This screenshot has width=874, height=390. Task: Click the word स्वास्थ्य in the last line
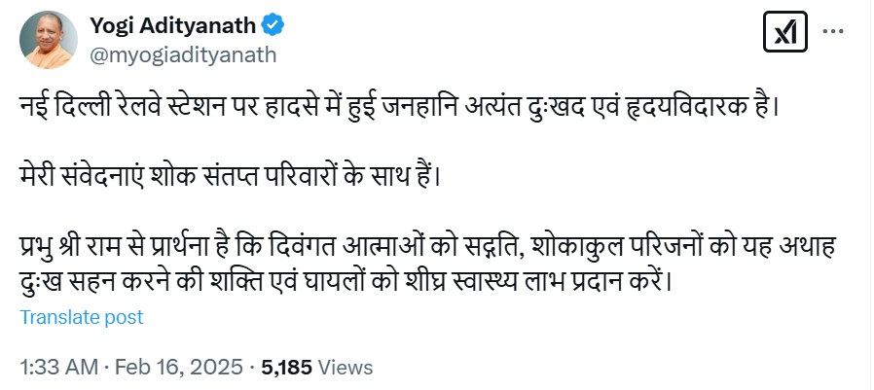point(498,283)
